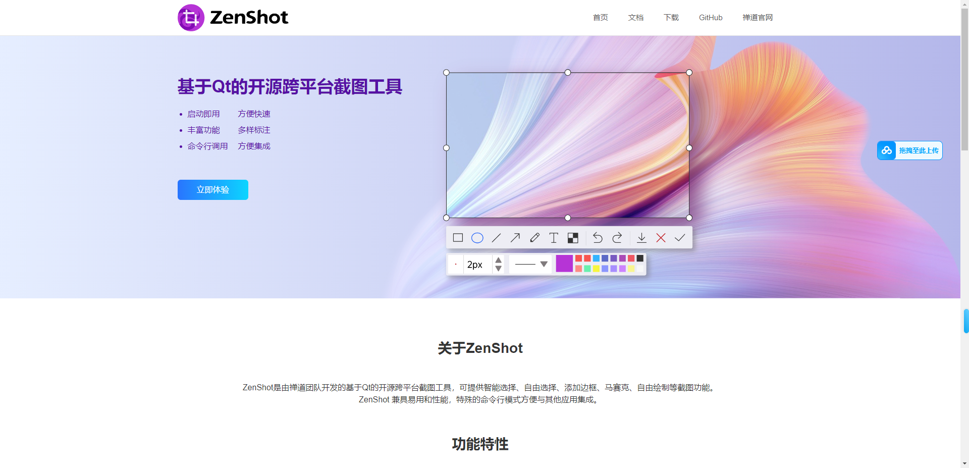This screenshot has width=969, height=468.
Task: Click the cloud icon on upload widget
Action: 886,150
